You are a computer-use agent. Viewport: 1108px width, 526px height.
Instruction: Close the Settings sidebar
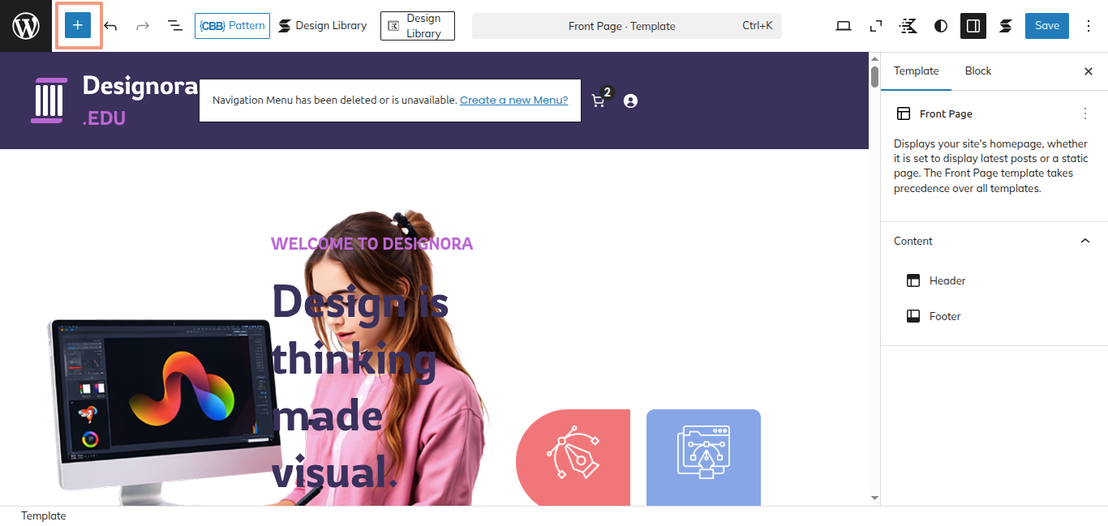click(x=1089, y=71)
